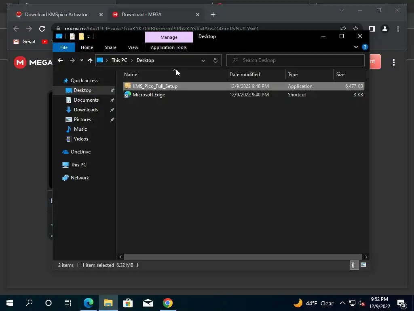Click the Manage contextual tab
This screenshot has height=311, width=414.
coord(169,37)
